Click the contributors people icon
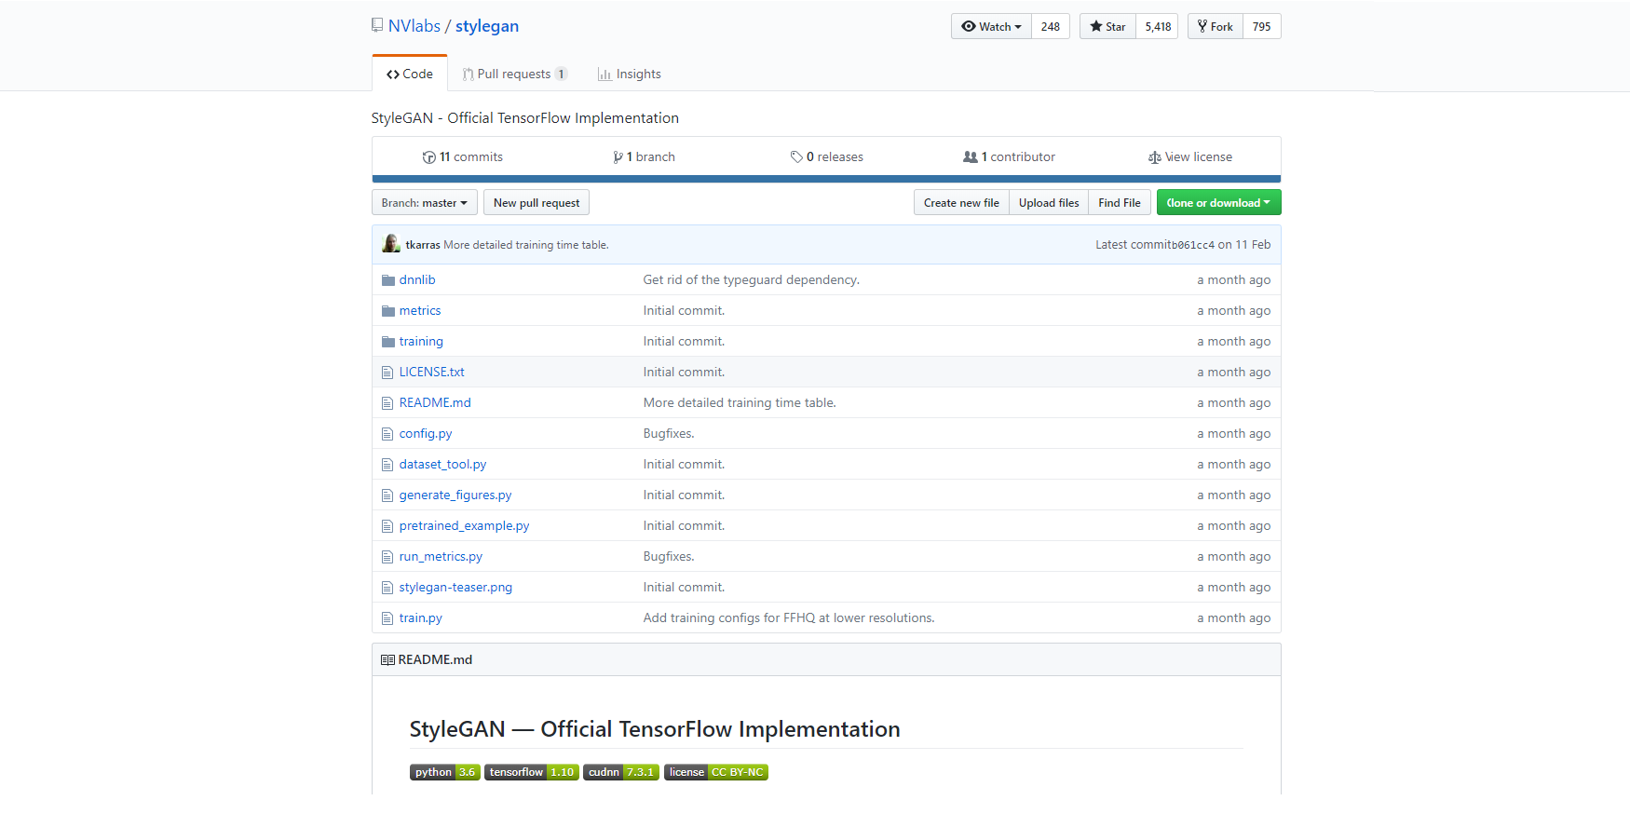The width and height of the screenshot is (1630, 814). 970,157
